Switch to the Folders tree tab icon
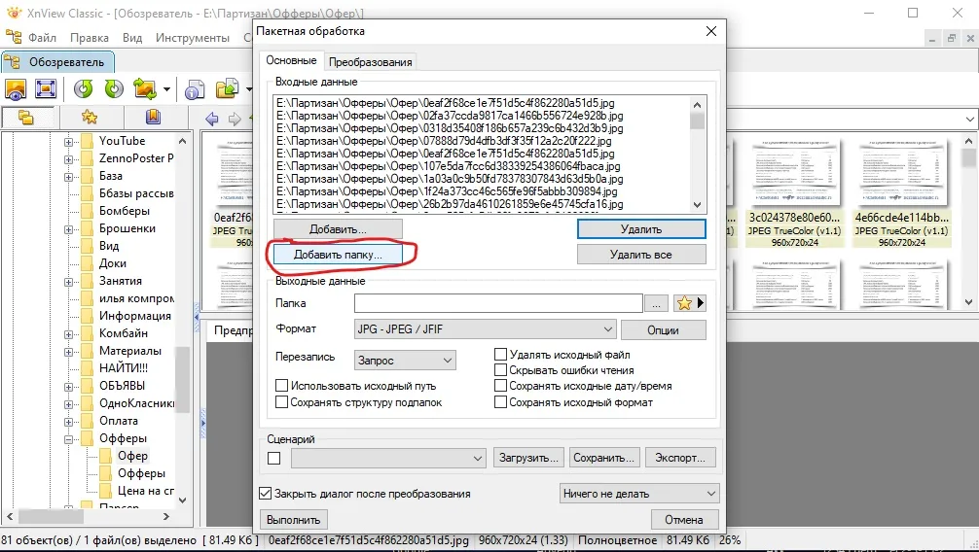This screenshot has height=552, width=979. 26,117
